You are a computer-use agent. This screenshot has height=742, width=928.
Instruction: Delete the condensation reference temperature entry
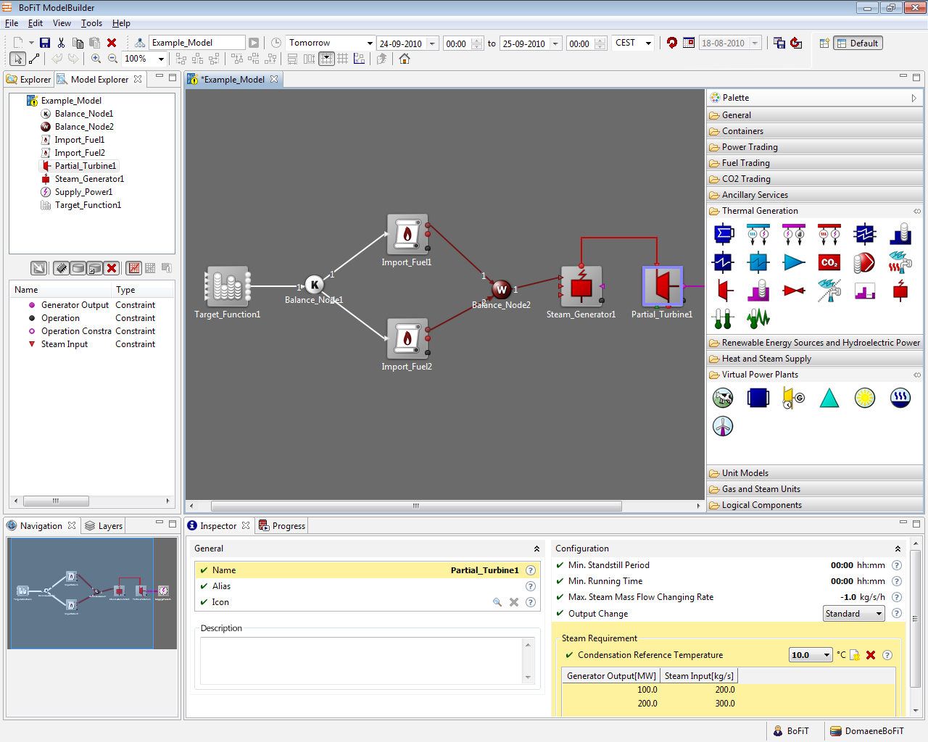(871, 655)
